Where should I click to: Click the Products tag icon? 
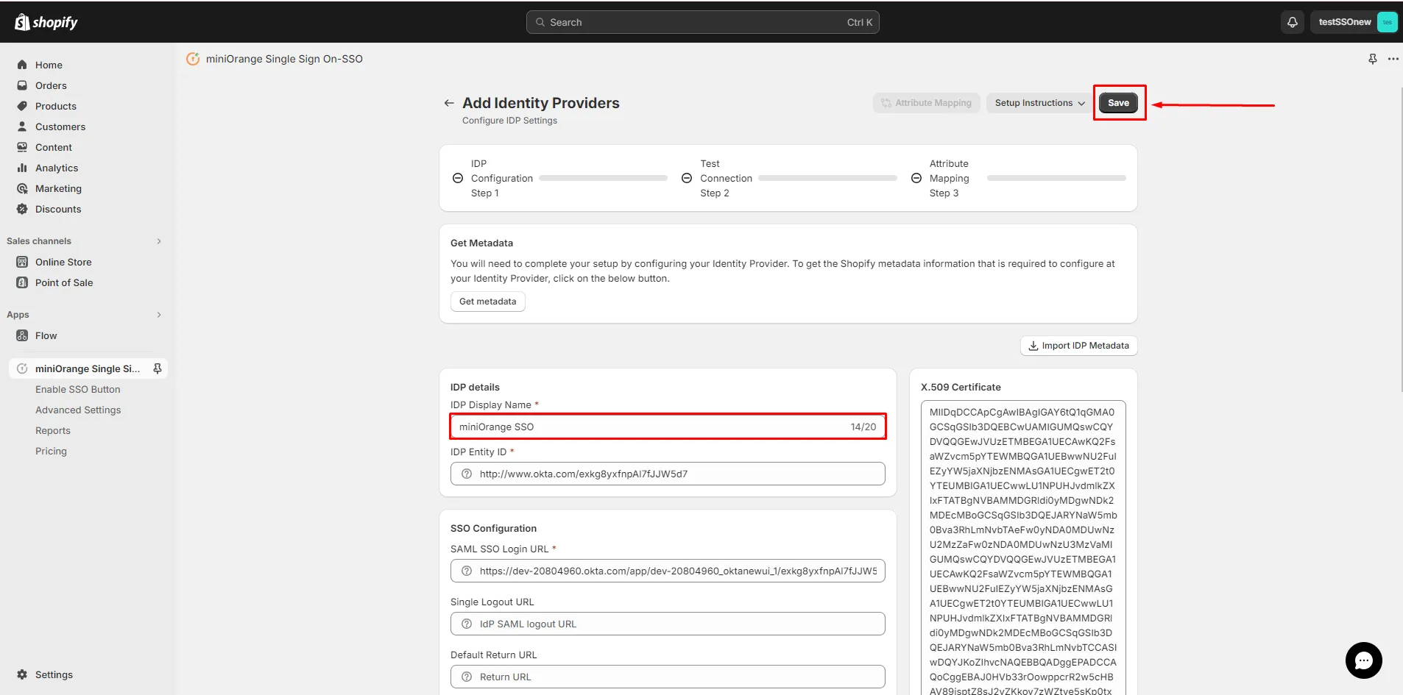click(22, 106)
